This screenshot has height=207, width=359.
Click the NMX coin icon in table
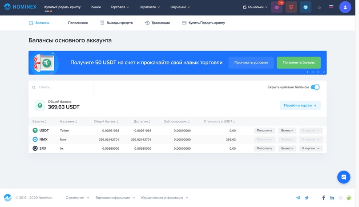click(x=35, y=139)
